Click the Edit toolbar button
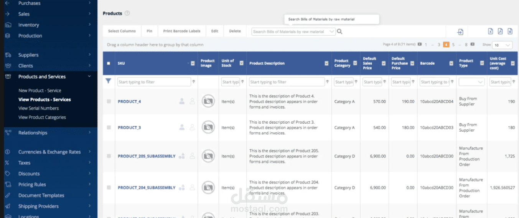519x218 pixels. pyautogui.click(x=215, y=31)
